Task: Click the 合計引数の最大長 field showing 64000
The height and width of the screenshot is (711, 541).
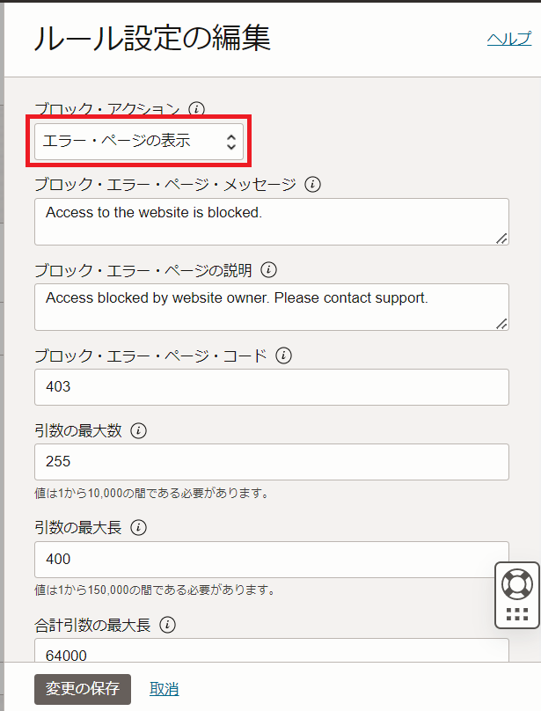Action: coord(271,652)
